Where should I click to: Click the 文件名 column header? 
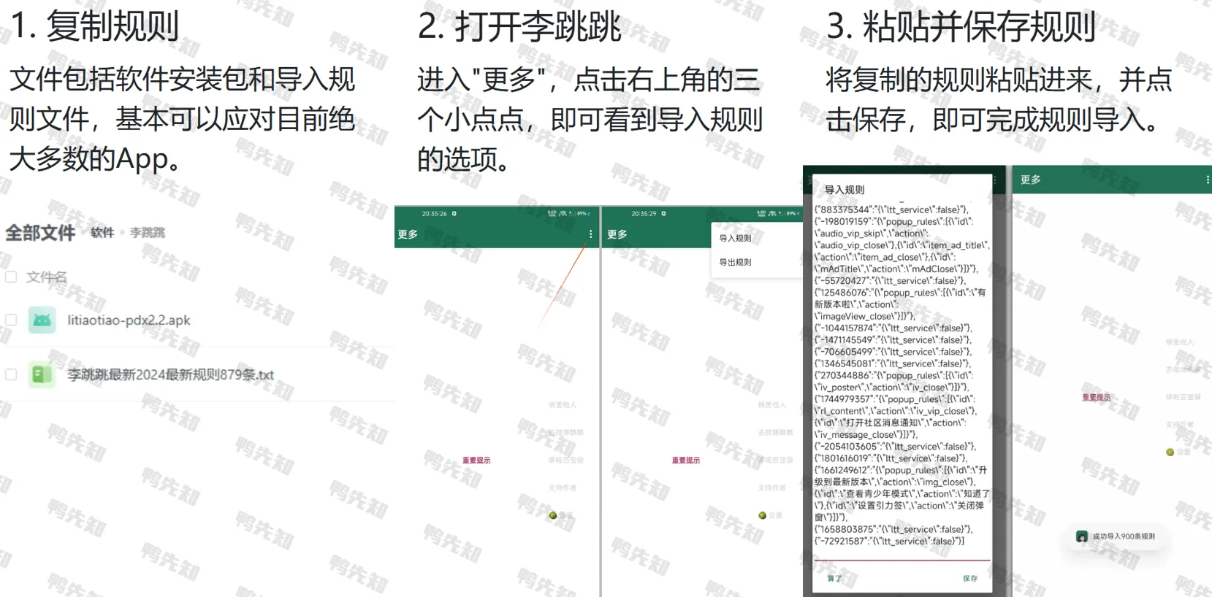pyautogui.click(x=47, y=277)
